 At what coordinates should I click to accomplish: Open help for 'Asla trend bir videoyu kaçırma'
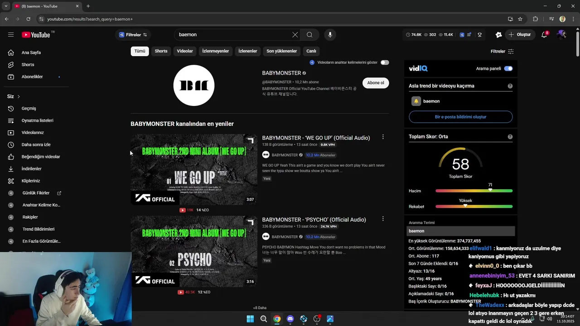tap(510, 86)
